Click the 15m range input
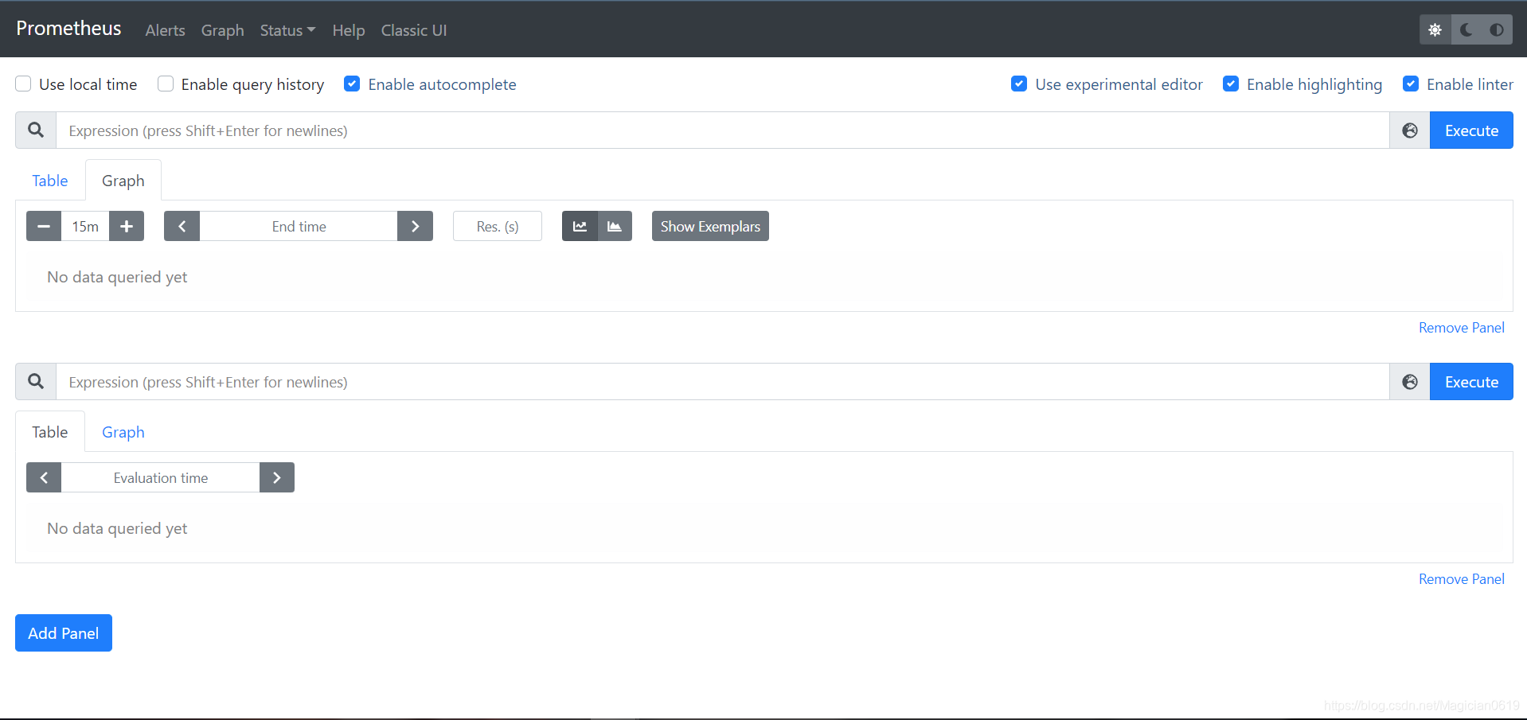The image size is (1527, 720). [85, 226]
